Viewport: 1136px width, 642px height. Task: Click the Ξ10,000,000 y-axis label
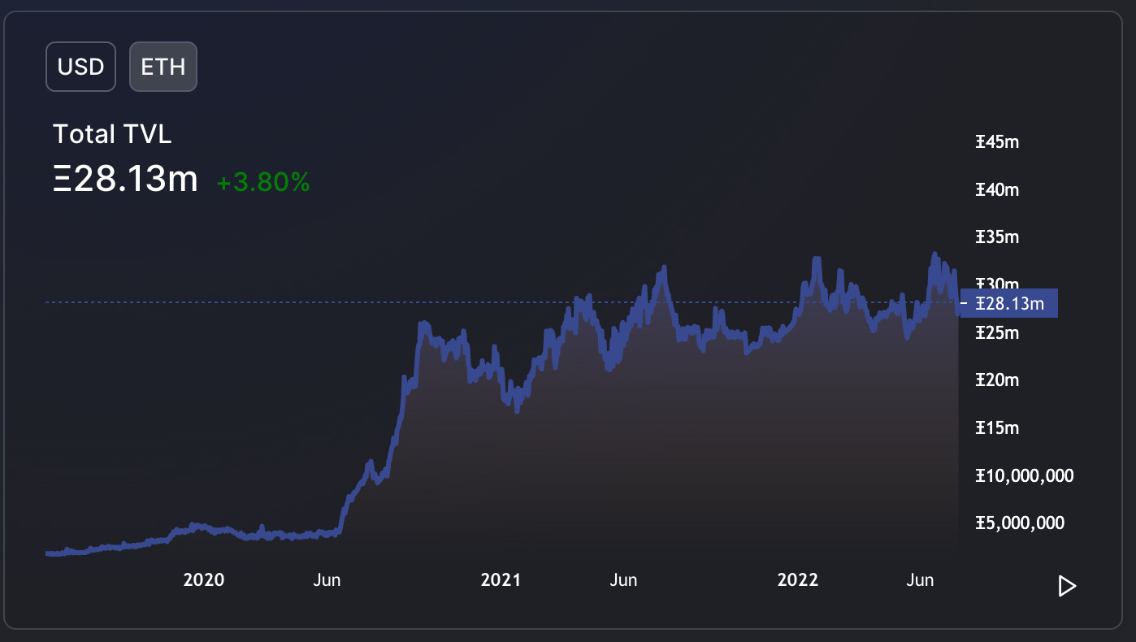click(1025, 475)
